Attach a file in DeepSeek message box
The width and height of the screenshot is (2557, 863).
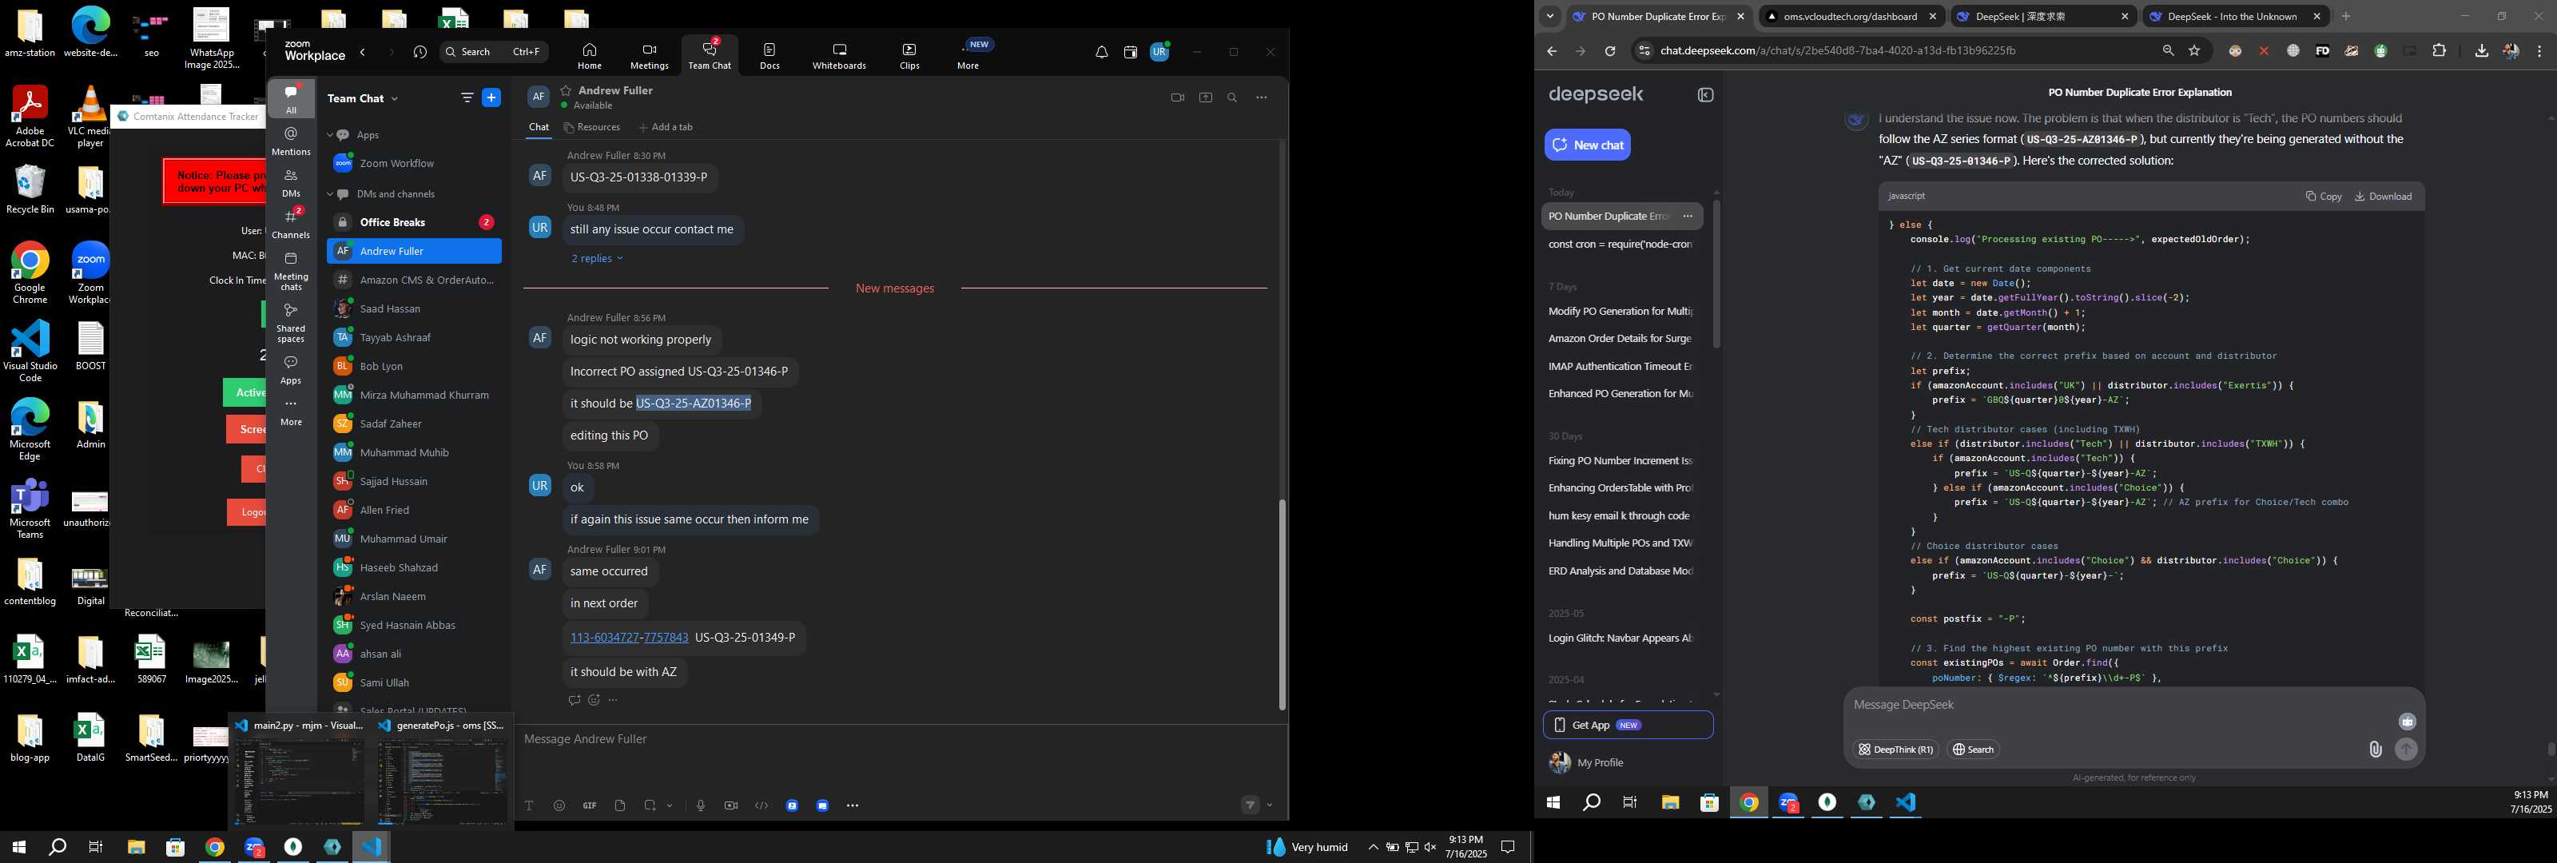2376,750
